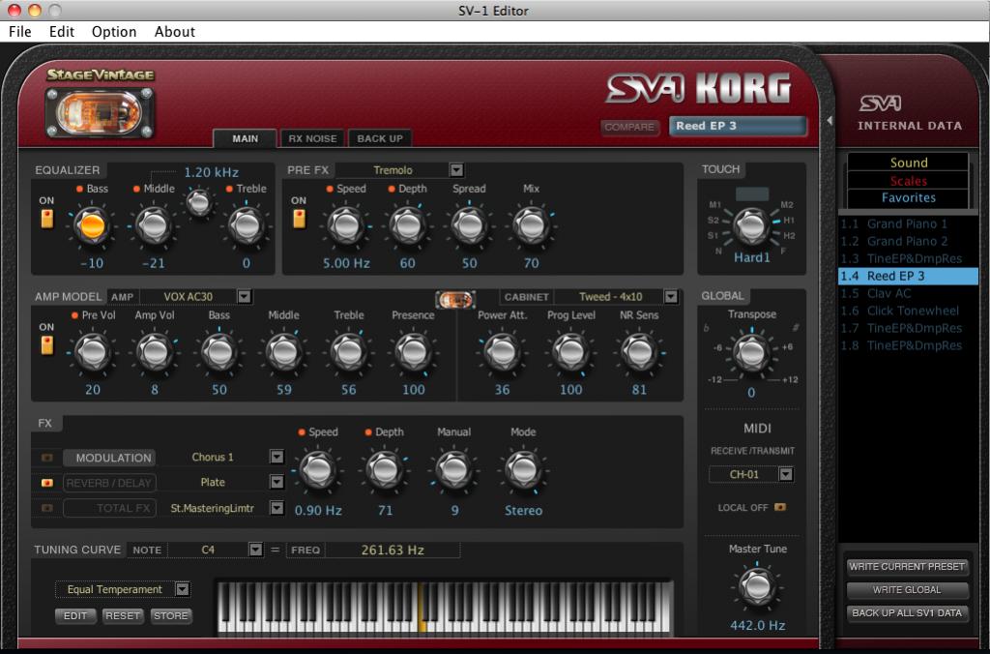
Task: Click the tuning curve EDIT button
Action: [75, 615]
